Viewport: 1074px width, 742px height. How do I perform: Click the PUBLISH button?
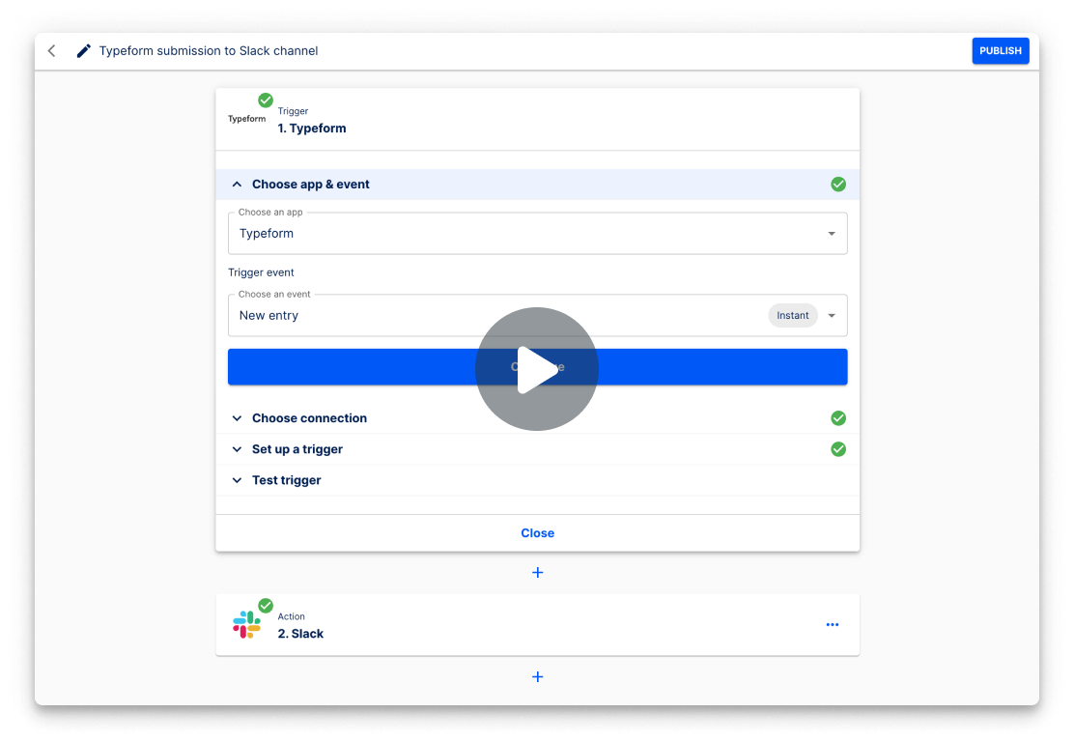(1001, 50)
